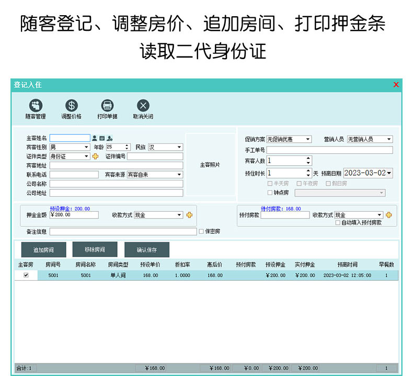Open 随客管理 in the toolbar

(x=36, y=106)
